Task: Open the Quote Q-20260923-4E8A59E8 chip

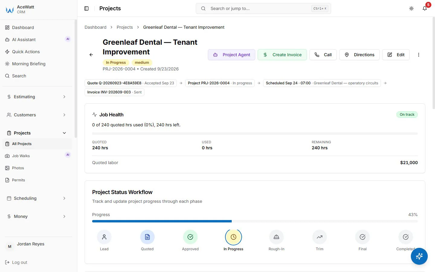Action: pos(131,83)
